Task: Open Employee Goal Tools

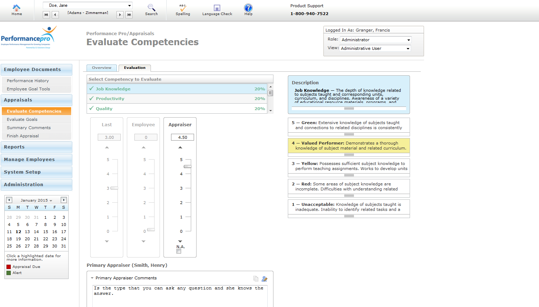Action: tap(36, 89)
